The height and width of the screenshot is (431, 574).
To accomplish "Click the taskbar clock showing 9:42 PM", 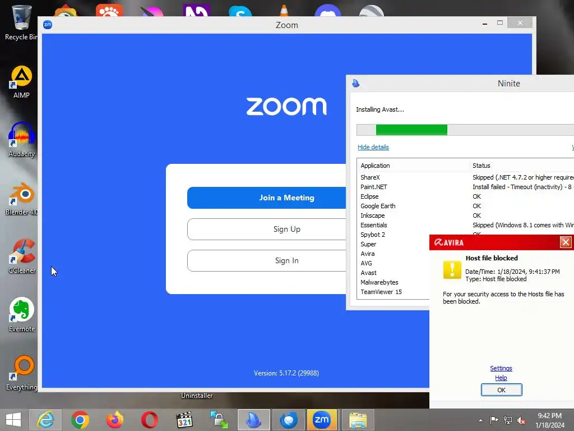I will pyautogui.click(x=550, y=420).
